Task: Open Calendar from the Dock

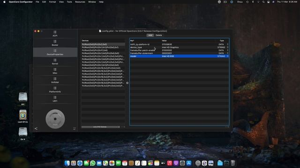Action: (x=125, y=163)
